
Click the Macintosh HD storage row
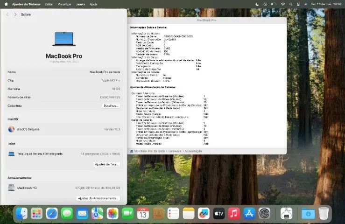tap(64, 188)
